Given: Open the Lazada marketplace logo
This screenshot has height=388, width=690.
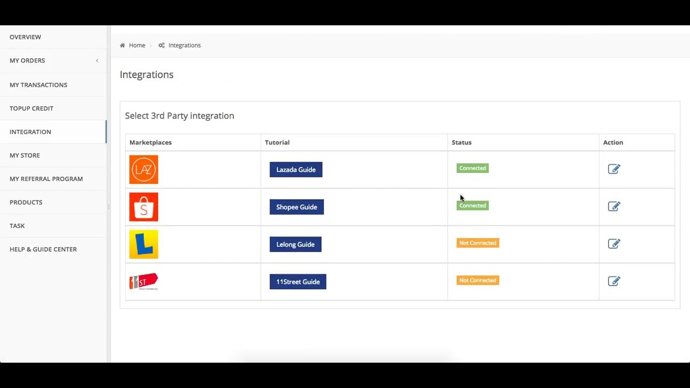Looking at the screenshot, I should (143, 169).
